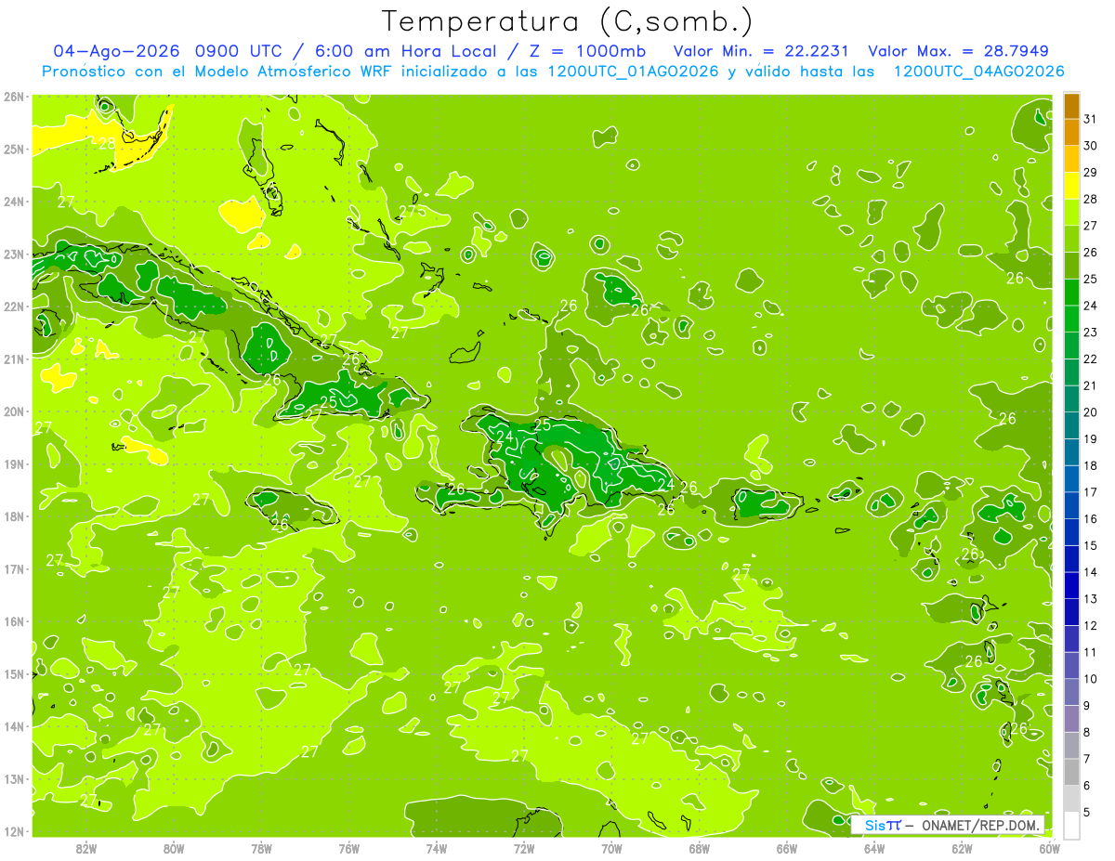Click the "20N" latitude axis label
1115x861 pixels.
coord(14,411)
